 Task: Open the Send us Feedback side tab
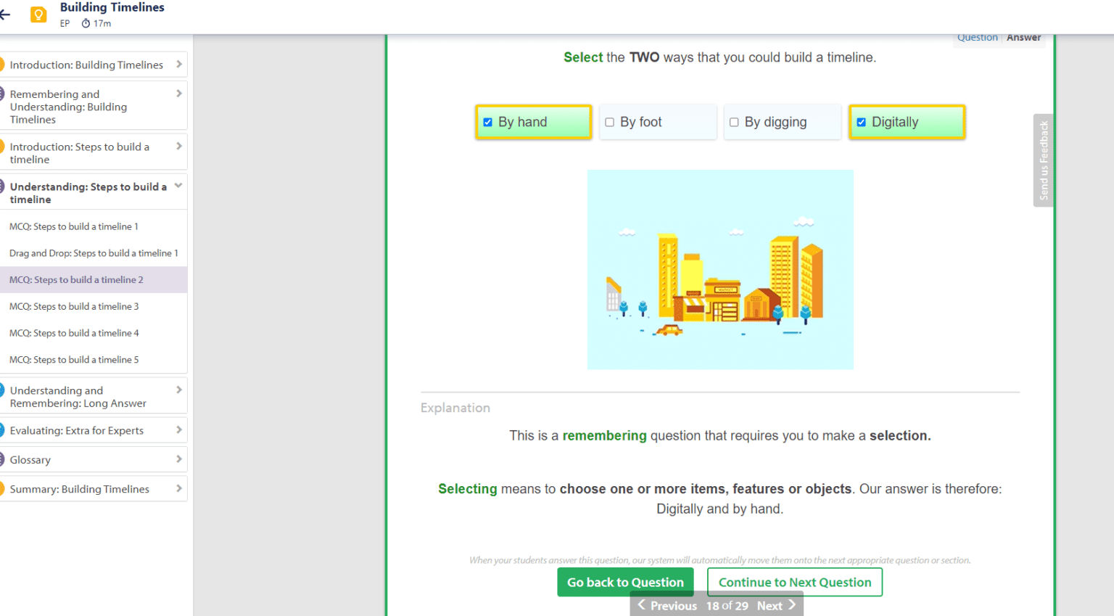click(x=1043, y=160)
